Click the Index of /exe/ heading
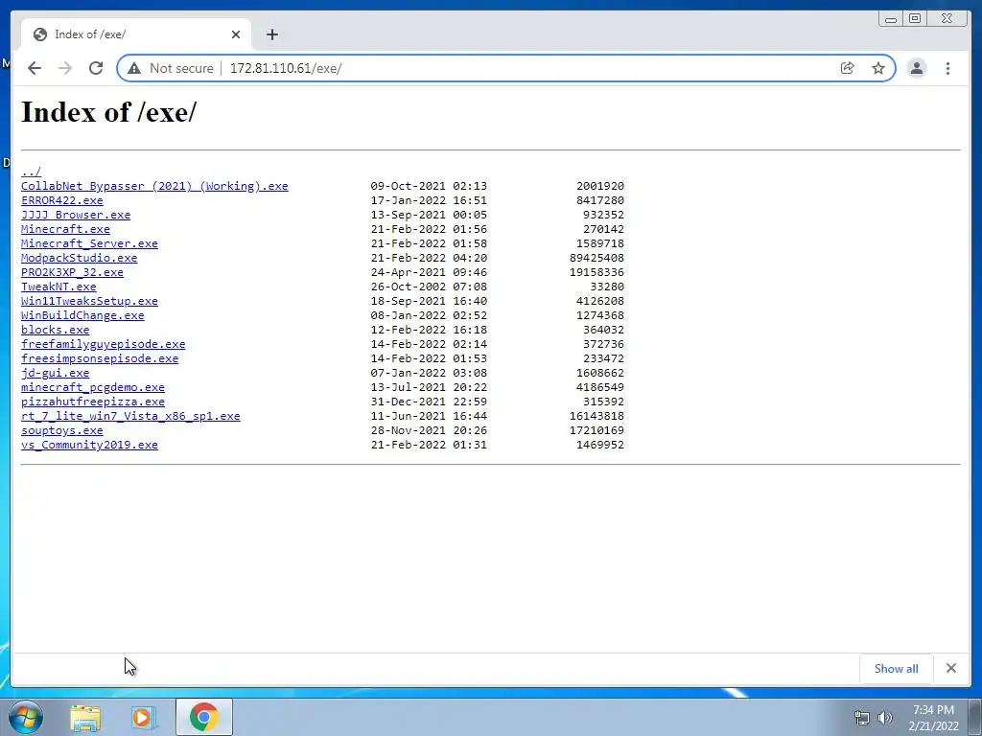The height and width of the screenshot is (736, 982). point(109,113)
